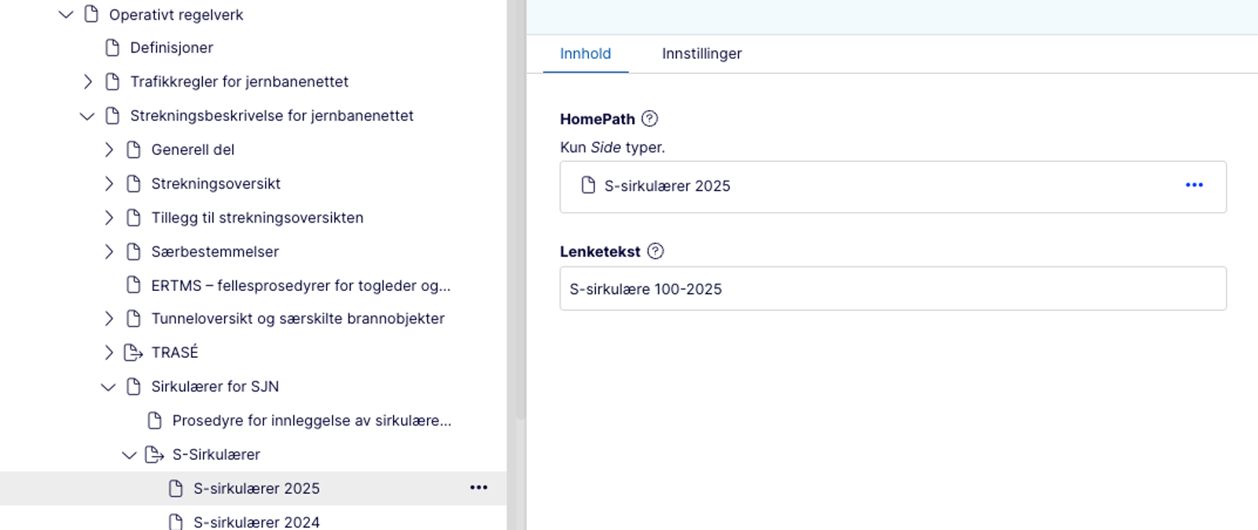Click the S-Sirkulærer shortcut page icon
1258x530 pixels.
pos(155,455)
